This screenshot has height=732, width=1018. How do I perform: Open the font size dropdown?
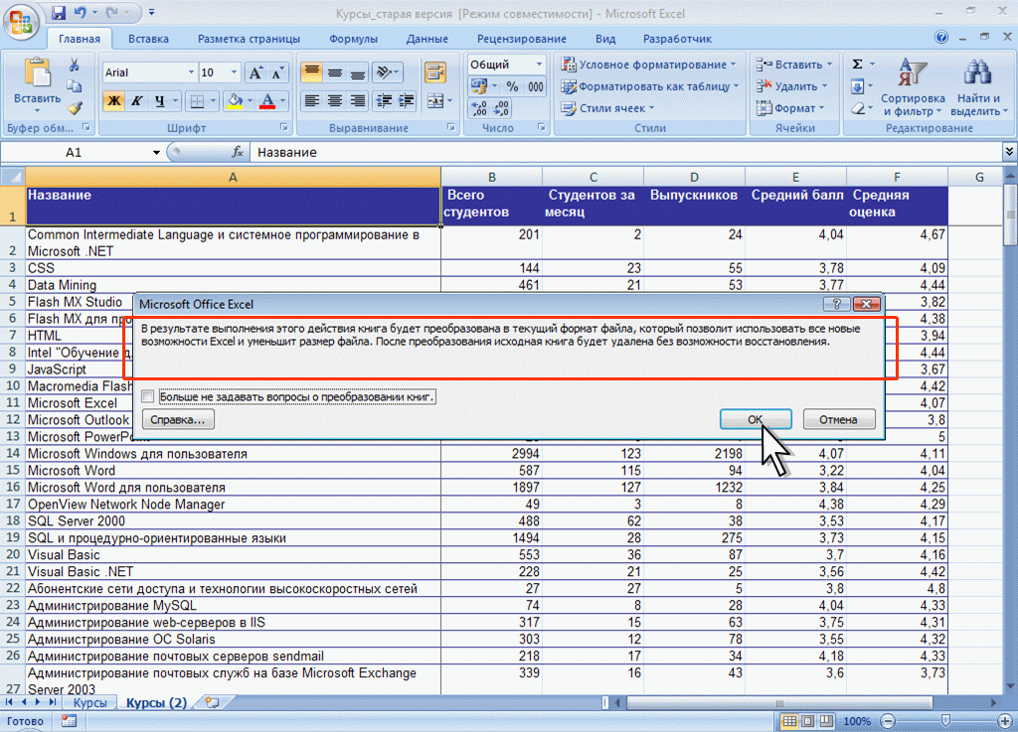pos(235,73)
